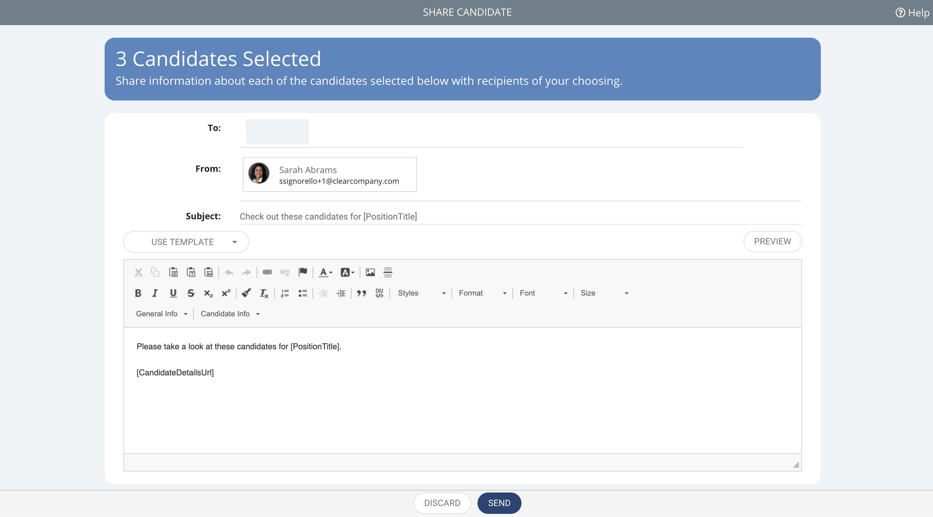Viewport: 933px width, 517px height.
Task: Open the Font dropdown
Action: point(543,293)
